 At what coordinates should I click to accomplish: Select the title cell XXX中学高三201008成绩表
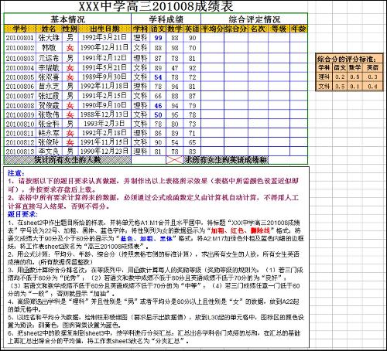(x=156, y=7)
